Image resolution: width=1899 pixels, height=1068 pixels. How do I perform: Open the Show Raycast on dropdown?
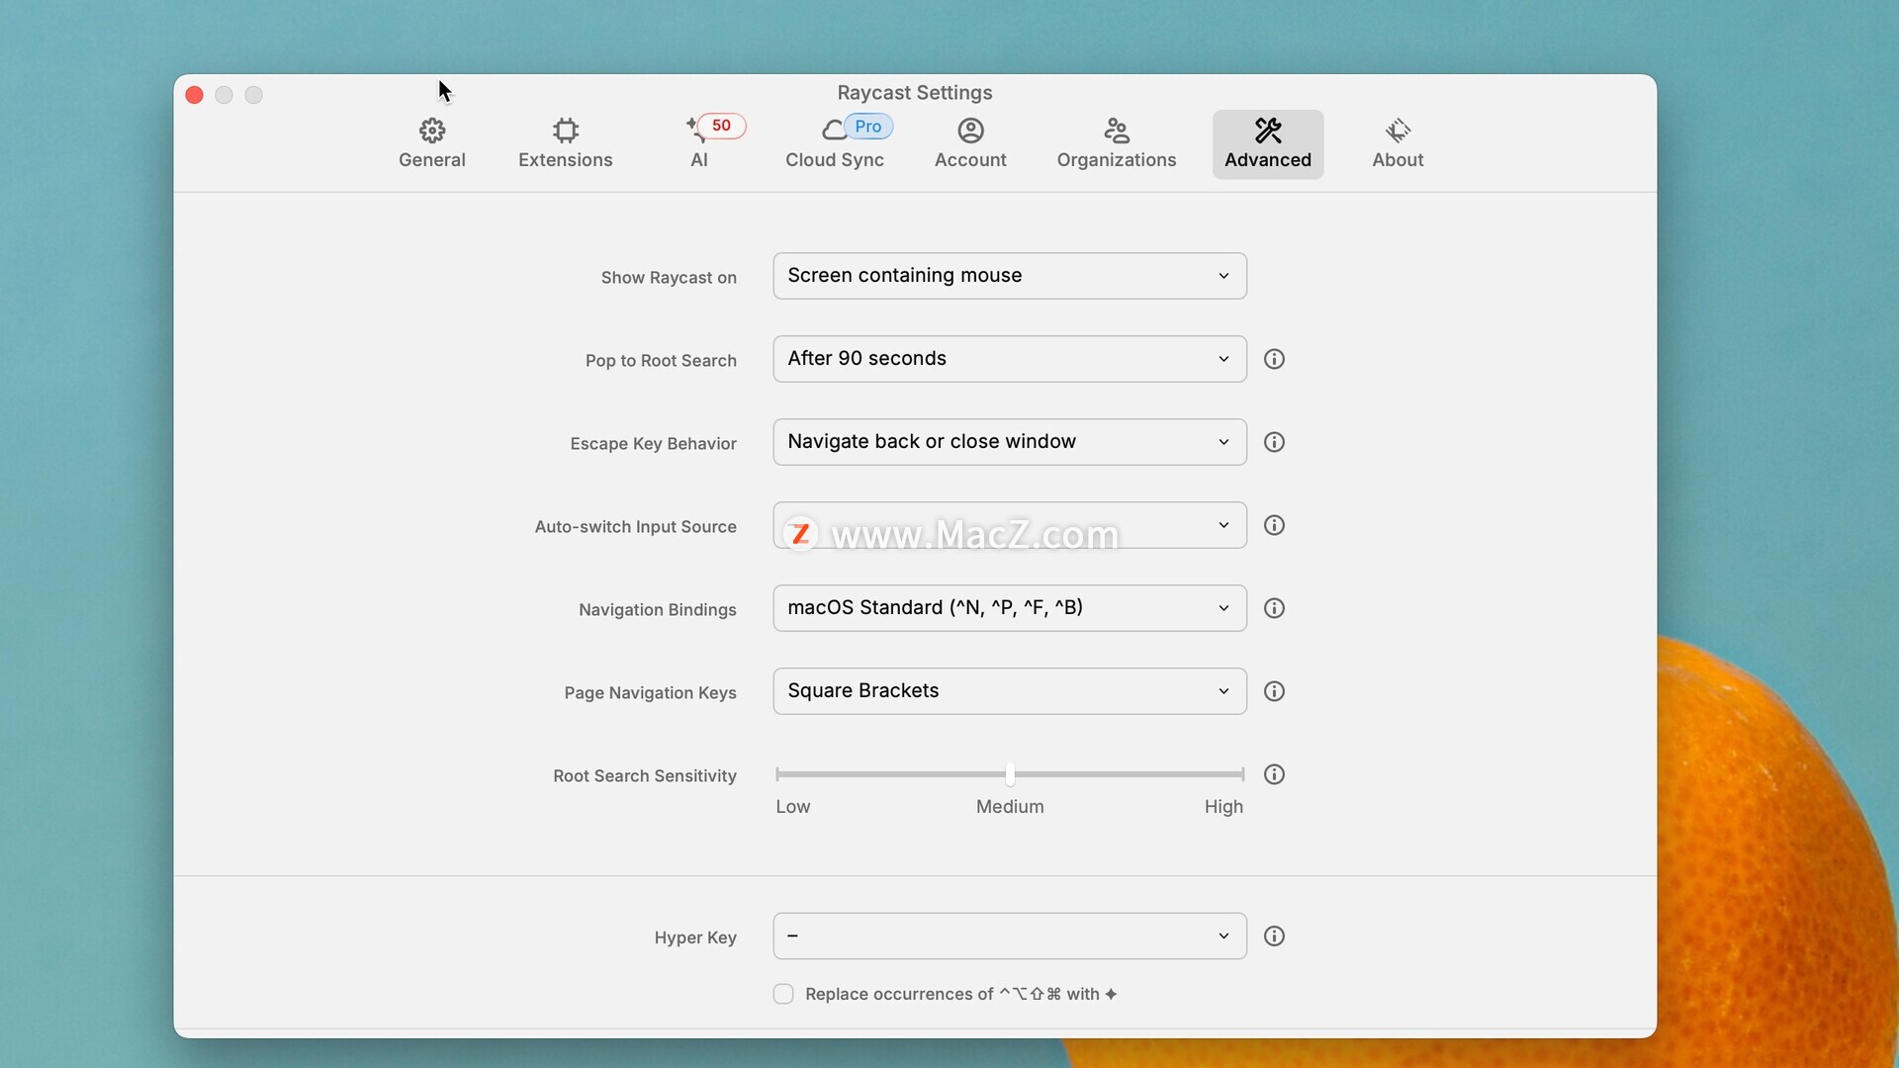click(1010, 276)
